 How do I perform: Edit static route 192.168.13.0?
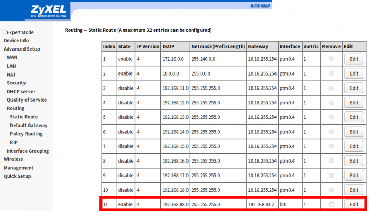click(x=354, y=117)
